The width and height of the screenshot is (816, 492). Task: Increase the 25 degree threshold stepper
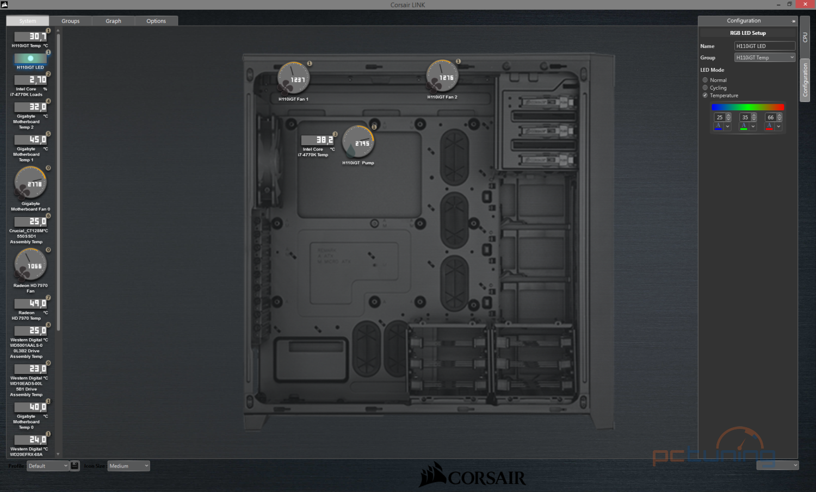[728, 115]
